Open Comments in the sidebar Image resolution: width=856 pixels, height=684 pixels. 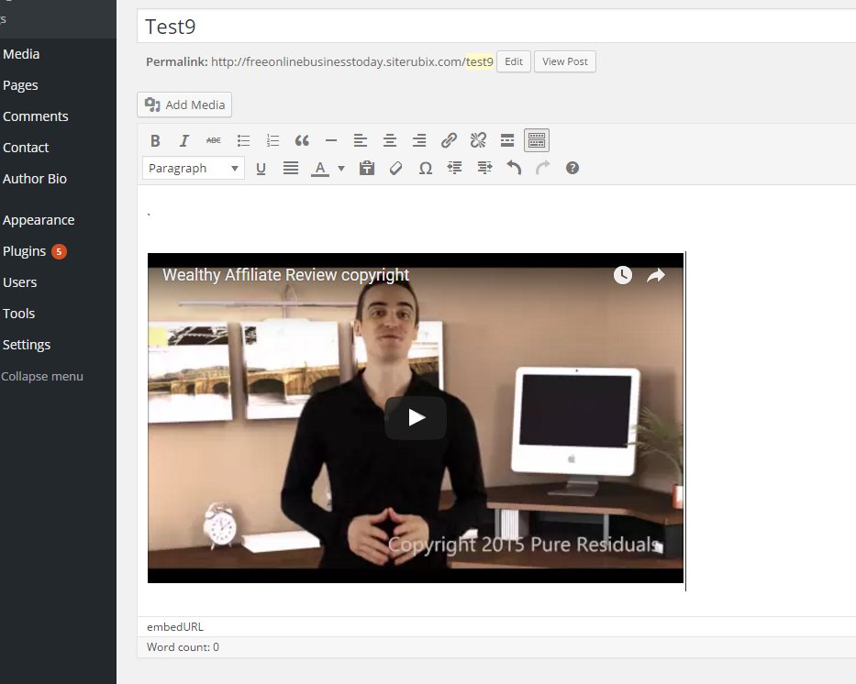pos(36,116)
